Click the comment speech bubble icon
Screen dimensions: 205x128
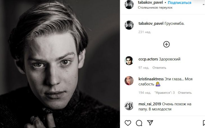139,123
